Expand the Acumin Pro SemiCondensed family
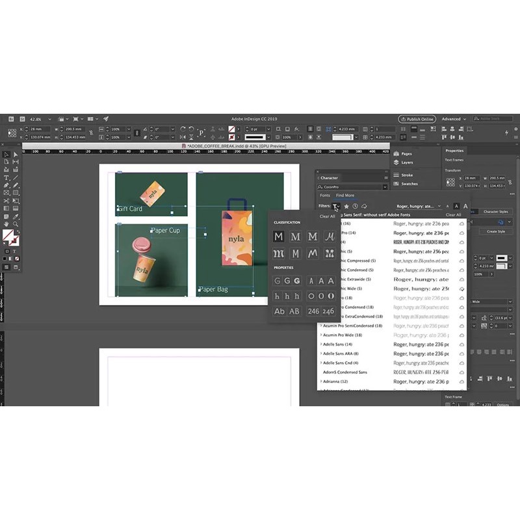The width and height of the screenshot is (520, 520). (321, 326)
